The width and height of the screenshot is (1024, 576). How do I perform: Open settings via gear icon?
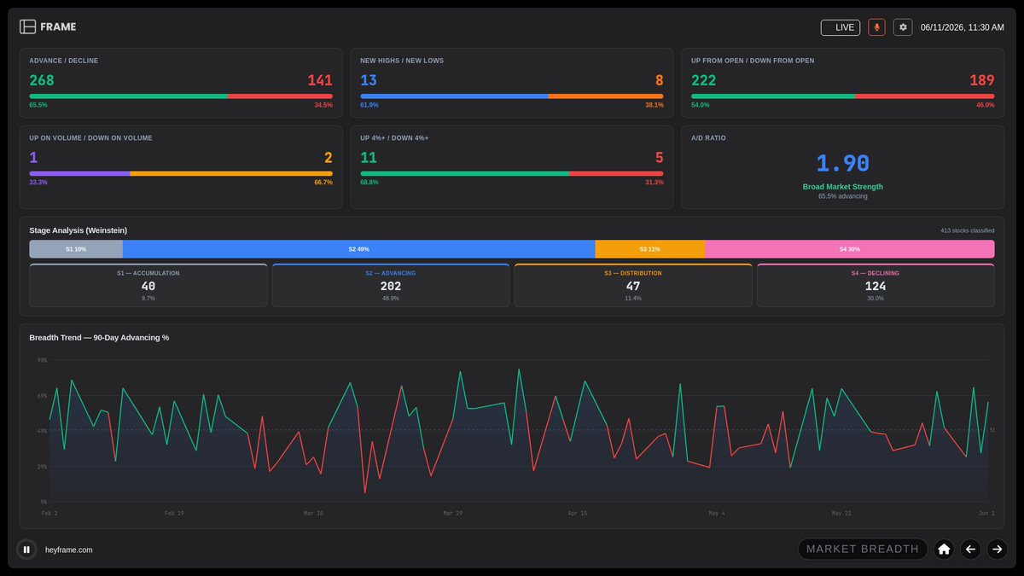903,27
